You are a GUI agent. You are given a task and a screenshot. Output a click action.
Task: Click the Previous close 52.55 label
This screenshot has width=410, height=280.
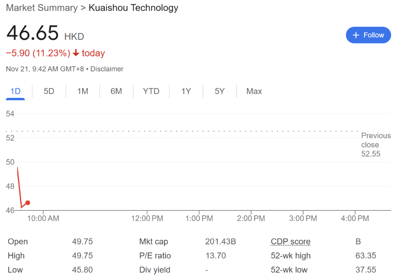(376, 145)
